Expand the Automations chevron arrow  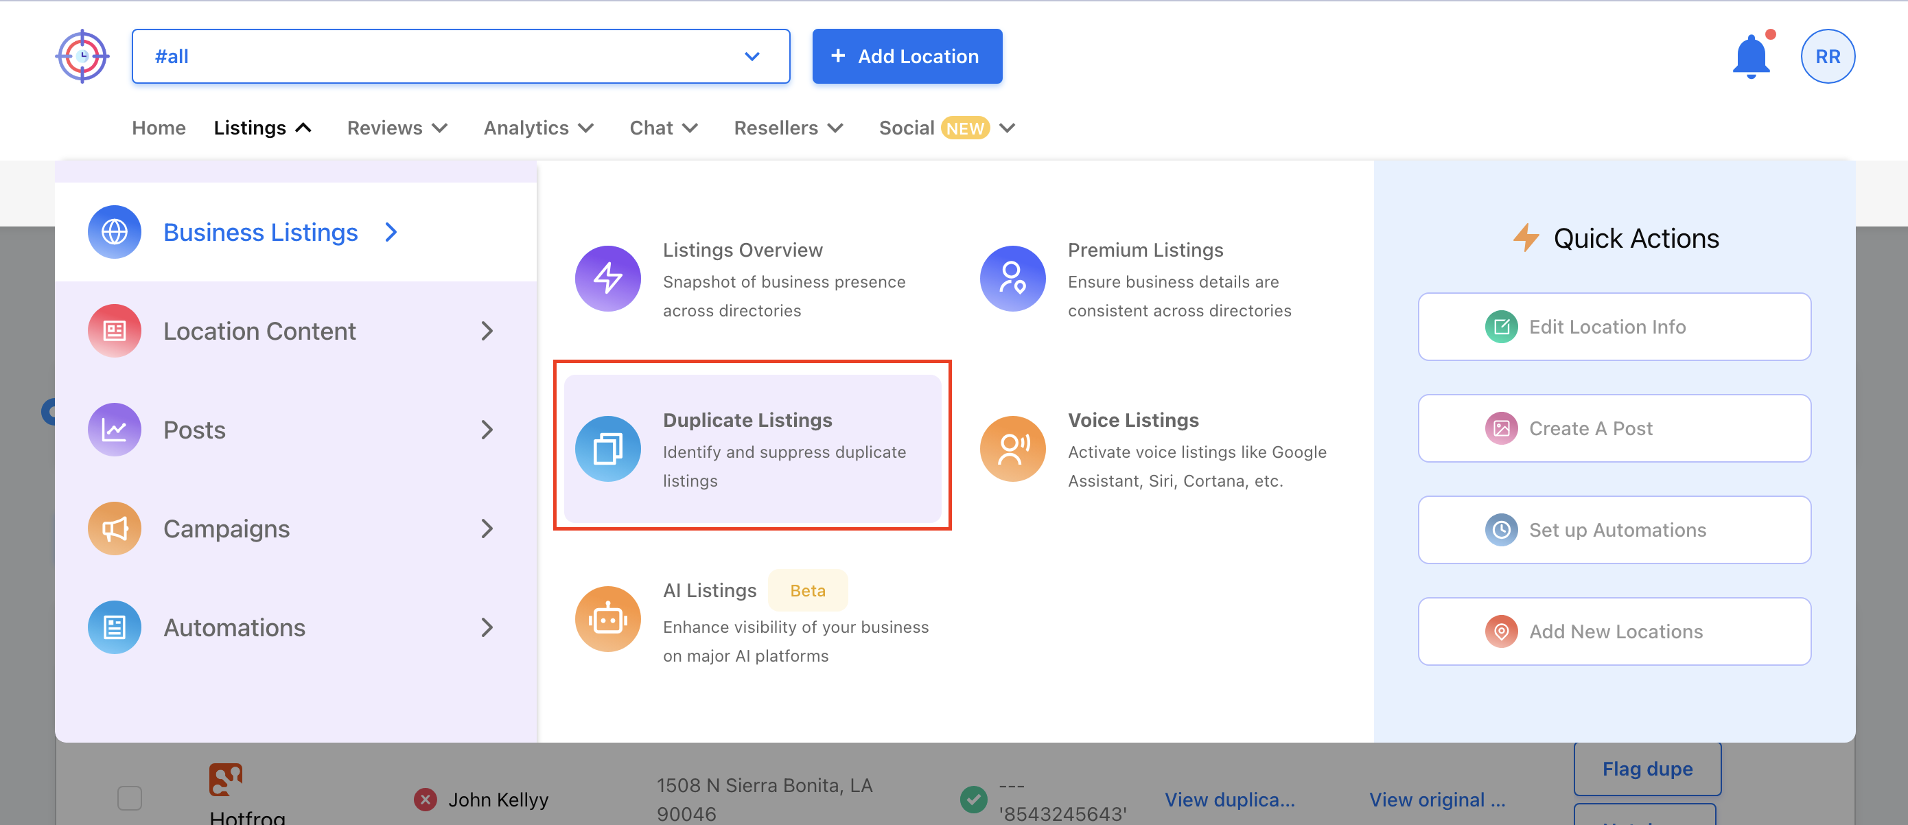click(487, 627)
